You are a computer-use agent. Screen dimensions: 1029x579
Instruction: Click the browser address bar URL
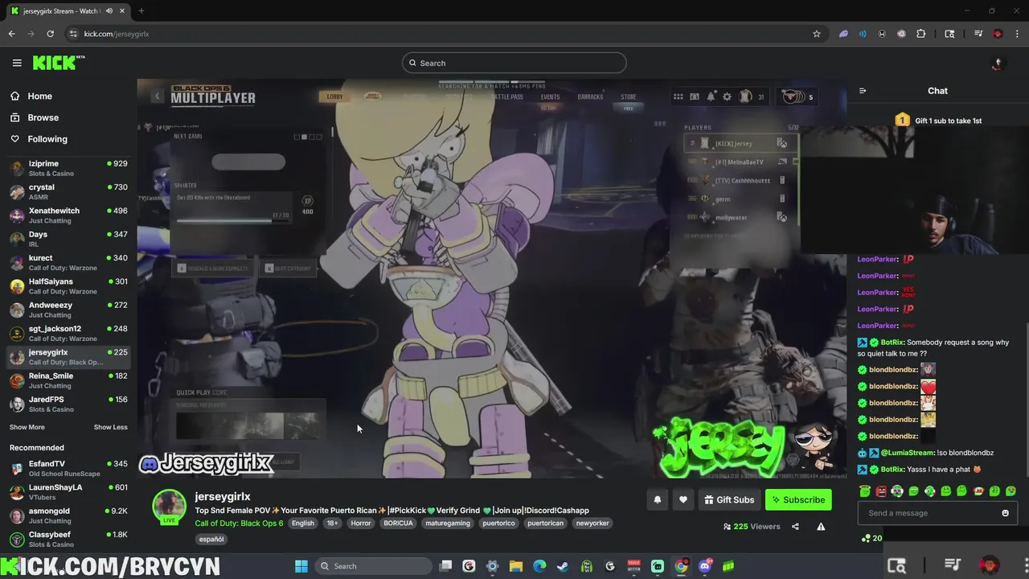(x=117, y=34)
